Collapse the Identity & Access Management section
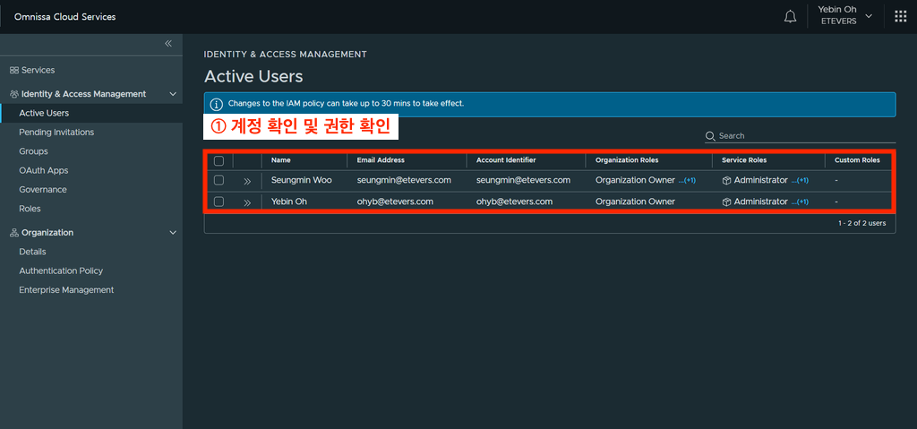This screenshot has width=917, height=429. tap(173, 94)
